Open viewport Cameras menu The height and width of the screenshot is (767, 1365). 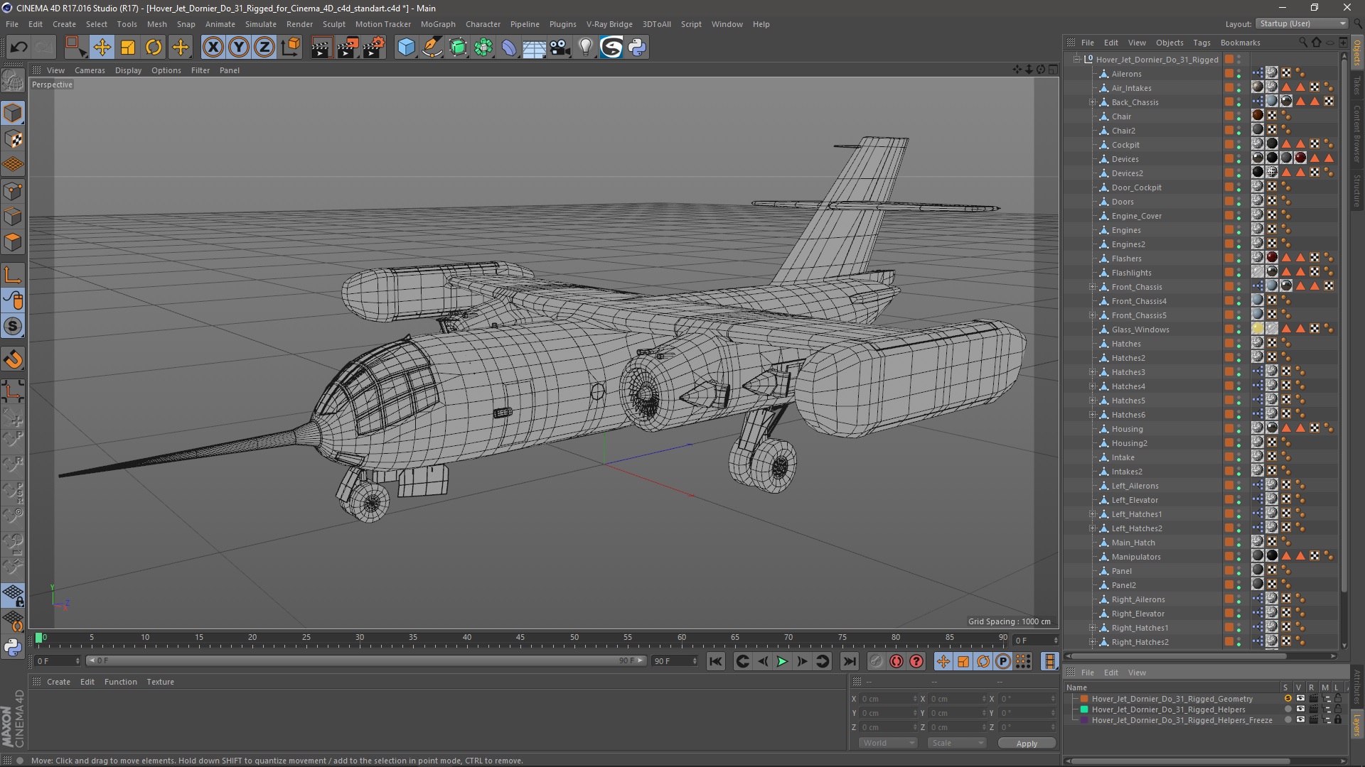[x=90, y=70]
